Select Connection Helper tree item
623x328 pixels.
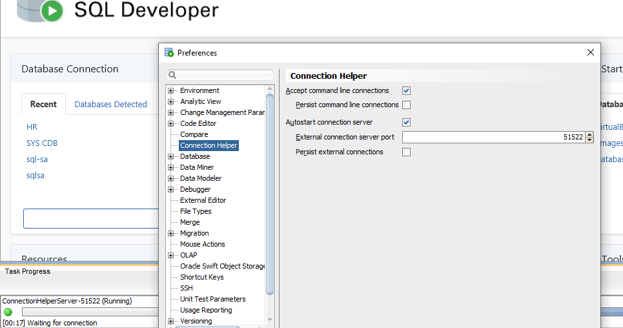[209, 145]
